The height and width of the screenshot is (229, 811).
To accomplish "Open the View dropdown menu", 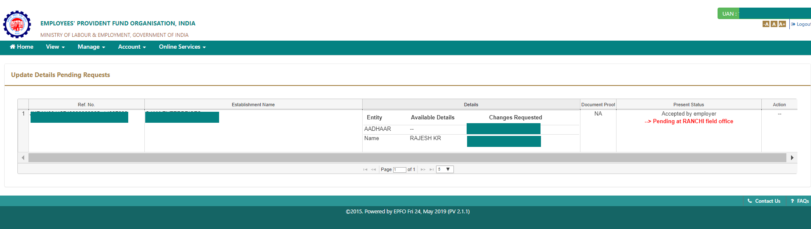I will coord(55,47).
